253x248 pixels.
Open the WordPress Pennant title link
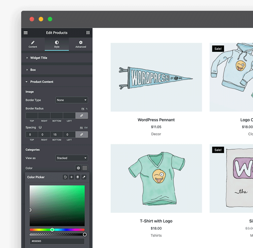[x=156, y=120]
